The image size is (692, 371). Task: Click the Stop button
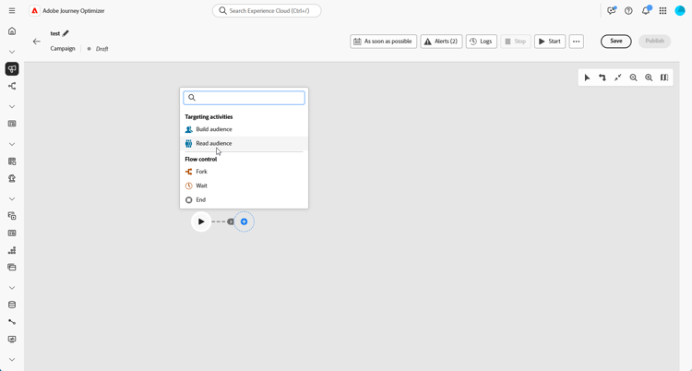(x=516, y=42)
